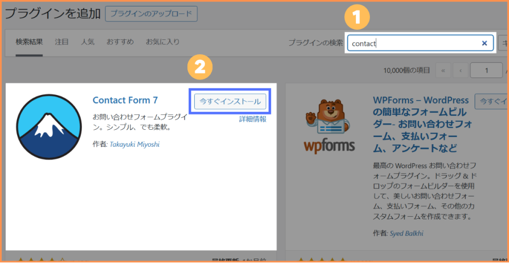This screenshot has width=509, height=265.
Task: Focus the plugin search field containing contact
Action: pos(421,43)
